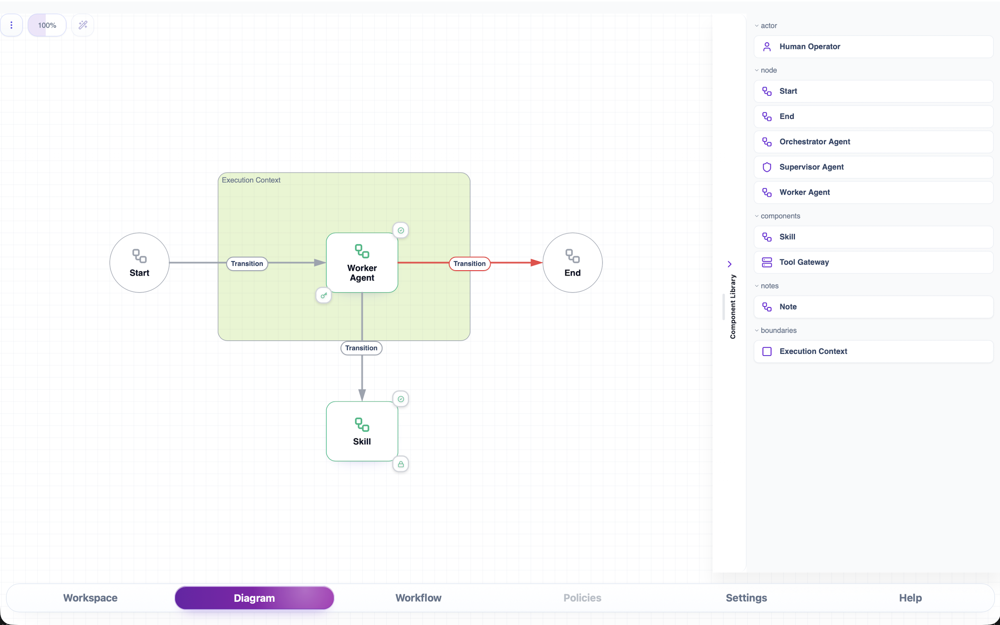Open the Help tab
Screen dimensions: 1000x625
point(910,598)
